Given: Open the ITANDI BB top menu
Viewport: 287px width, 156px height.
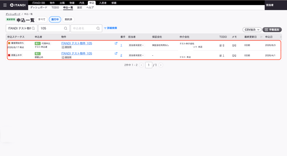Looking at the screenshot, I should (39, 3).
